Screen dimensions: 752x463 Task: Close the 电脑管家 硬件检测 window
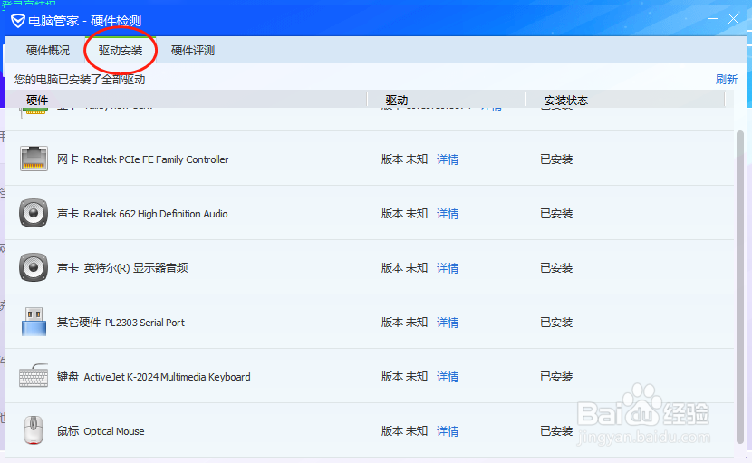tap(733, 19)
